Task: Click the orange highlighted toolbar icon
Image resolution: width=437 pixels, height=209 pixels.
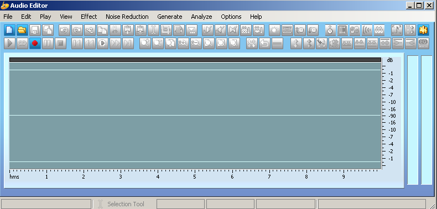Action: tap(423, 30)
